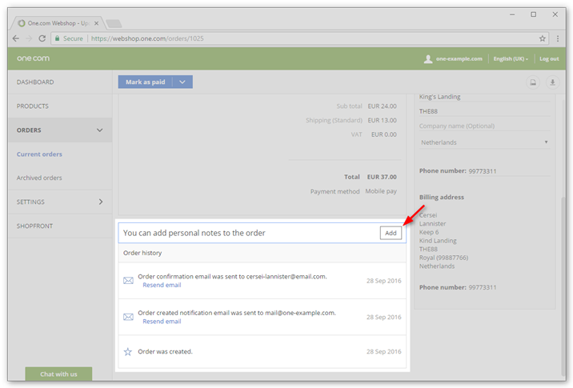This screenshot has width=573, height=388.
Task: Resend order created notification email
Action: [162, 322]
